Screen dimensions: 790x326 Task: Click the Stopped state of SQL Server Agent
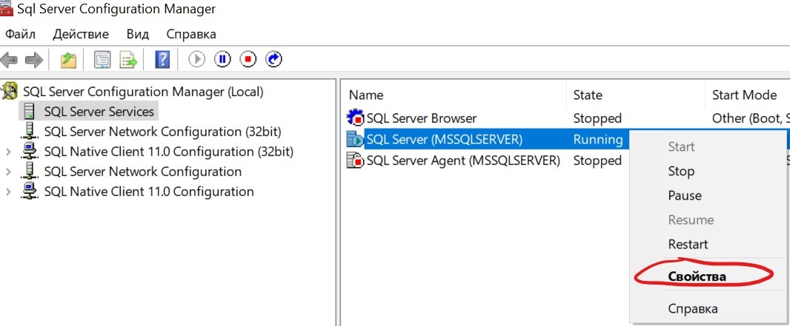pyautogui.click(x=597, y=160)
